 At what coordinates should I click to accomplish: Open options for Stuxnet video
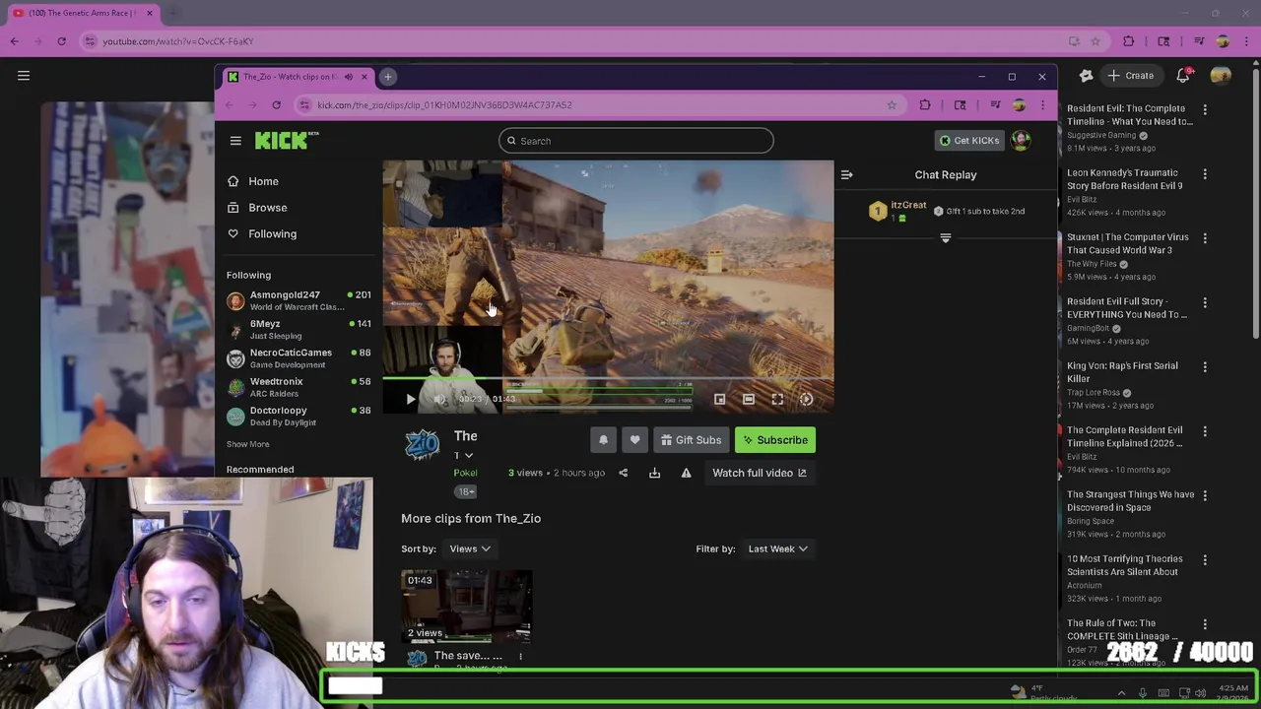tap(1205, 237)
